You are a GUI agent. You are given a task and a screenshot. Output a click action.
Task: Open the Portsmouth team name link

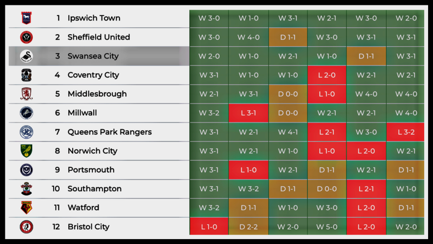(91, 170)
